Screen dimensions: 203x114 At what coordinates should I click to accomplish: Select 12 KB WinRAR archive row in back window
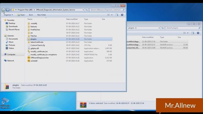157,45
